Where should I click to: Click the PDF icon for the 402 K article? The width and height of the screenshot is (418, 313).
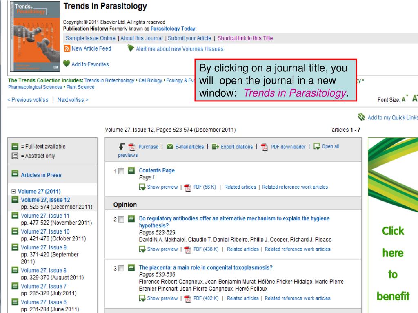188,299
